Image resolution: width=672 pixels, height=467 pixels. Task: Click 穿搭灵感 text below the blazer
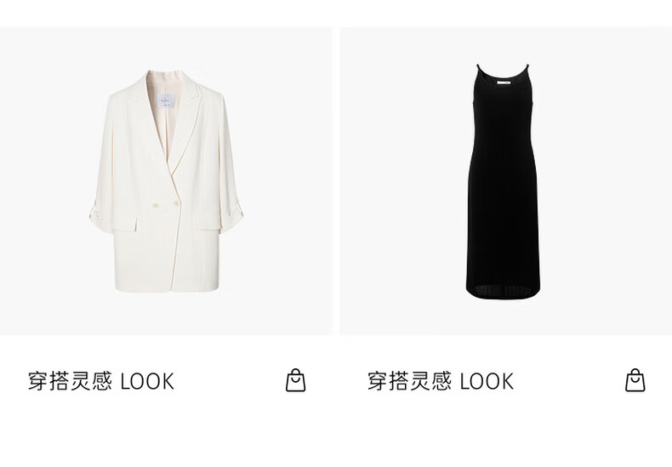tap(70, 381)
